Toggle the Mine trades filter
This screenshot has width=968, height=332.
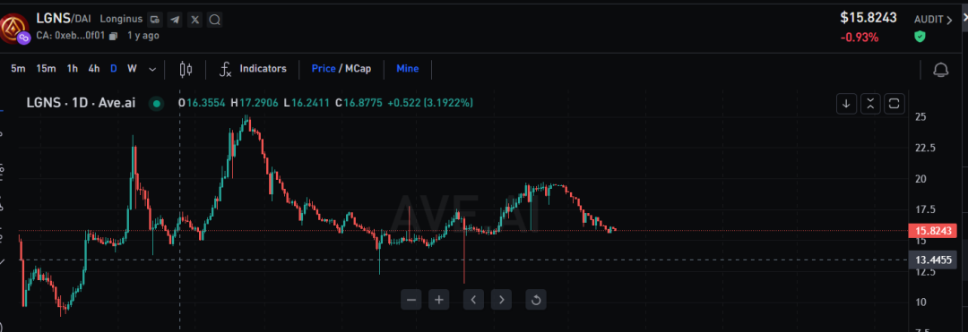click(x=408, y=68)
